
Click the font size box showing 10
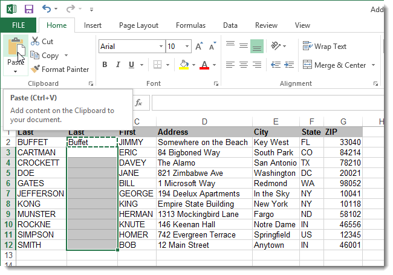[175, 47]
